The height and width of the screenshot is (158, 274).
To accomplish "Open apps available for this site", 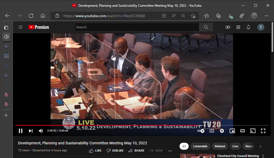I will coord(164,16).
